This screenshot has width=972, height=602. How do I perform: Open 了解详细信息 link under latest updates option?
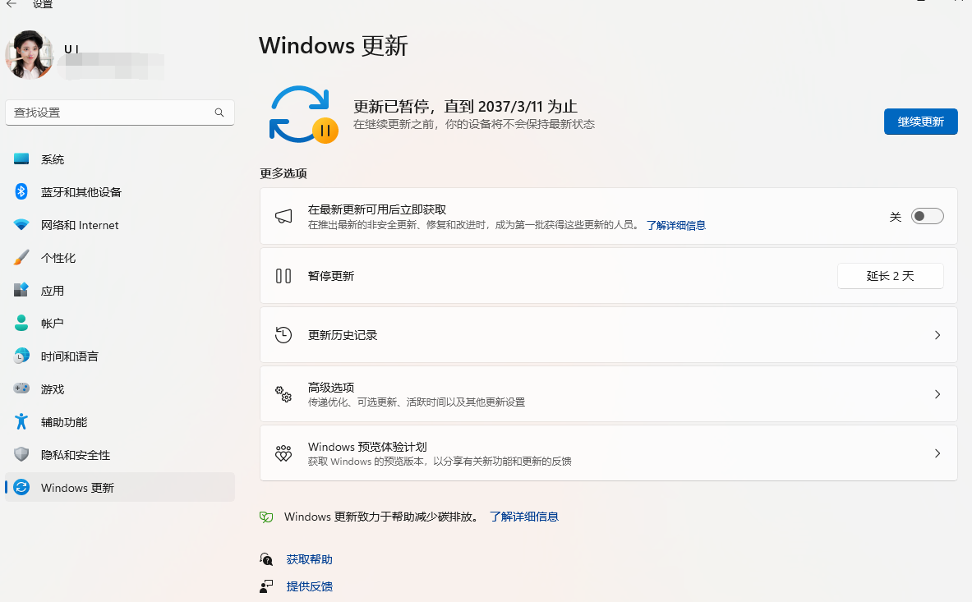coord(675,225)
